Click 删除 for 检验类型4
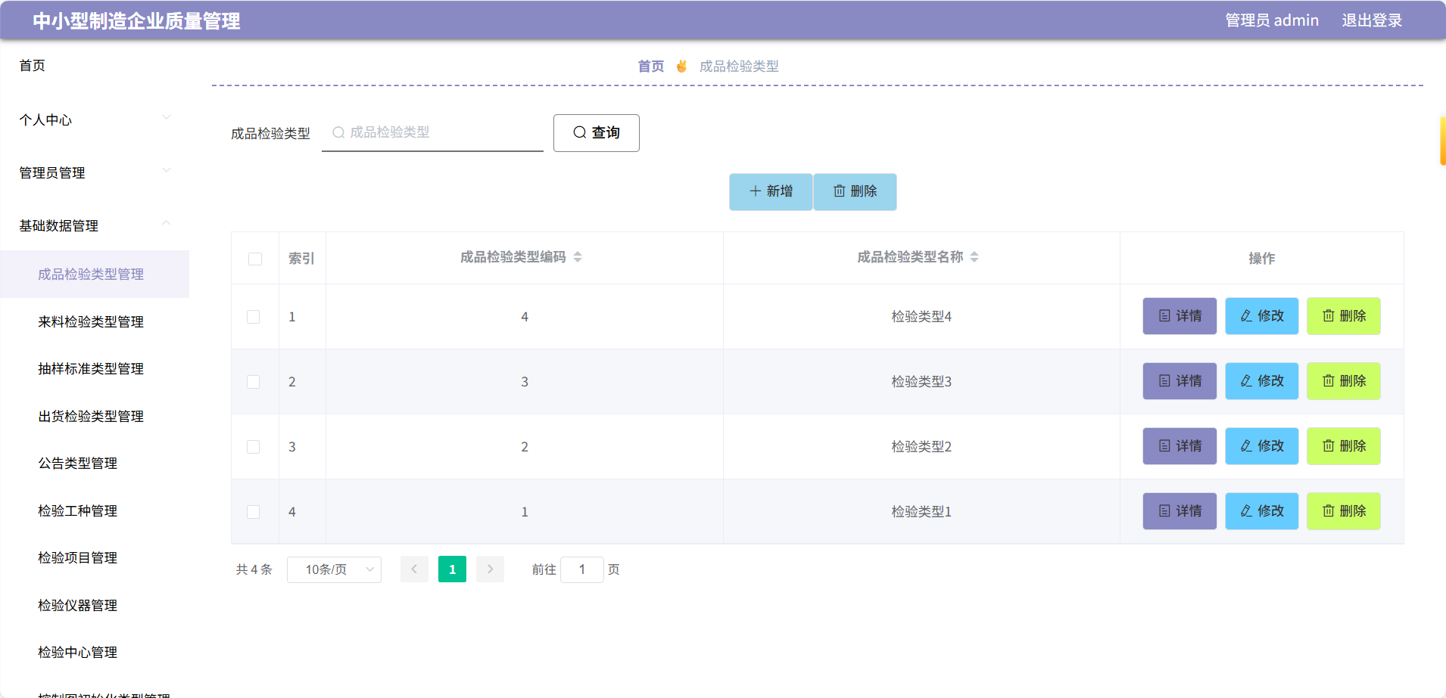This screenshot has height=698, width=1446. pyautogui.click(x=1343, y=316)
